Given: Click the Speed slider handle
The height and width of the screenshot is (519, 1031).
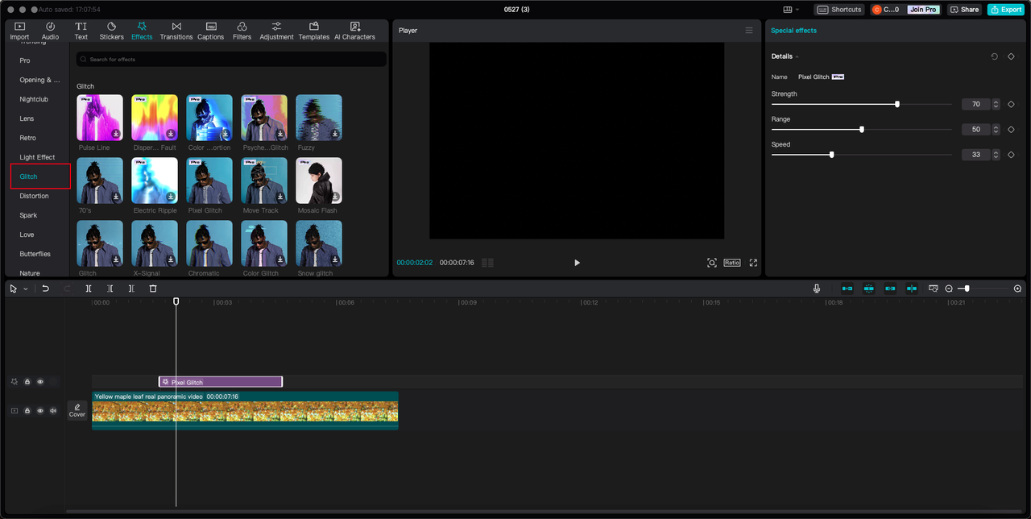Looking at the screenshot, I should (831, 155).
